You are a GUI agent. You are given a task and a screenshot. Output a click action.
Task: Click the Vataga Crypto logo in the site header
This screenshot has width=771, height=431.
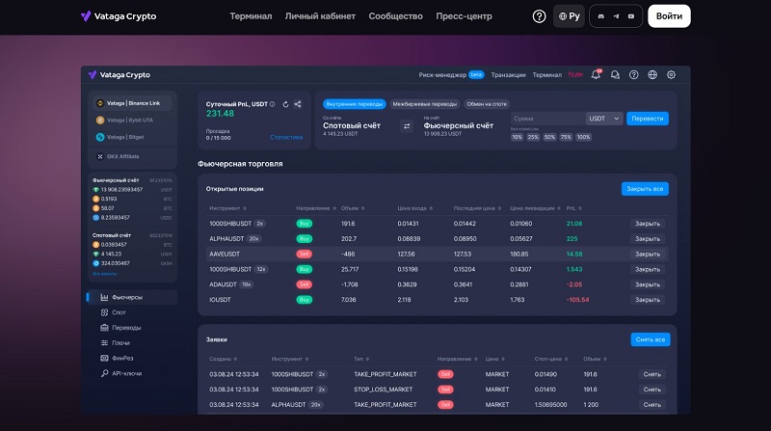[x=118, y=16]
